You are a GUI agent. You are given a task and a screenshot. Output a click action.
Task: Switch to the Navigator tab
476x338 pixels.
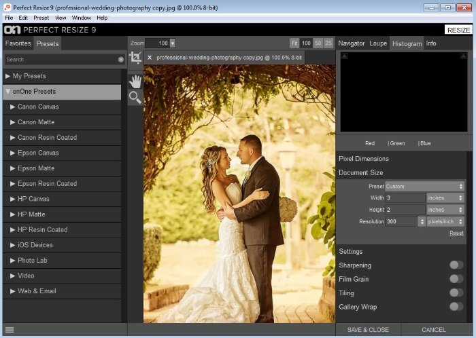coord(352,43)
